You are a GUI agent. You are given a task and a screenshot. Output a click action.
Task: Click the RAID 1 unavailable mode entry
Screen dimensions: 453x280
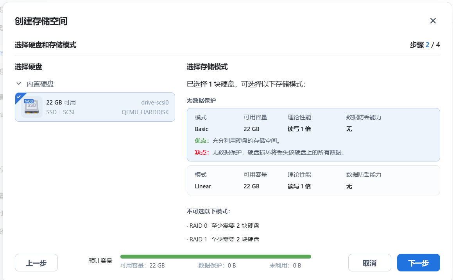(x=223, y=239)
